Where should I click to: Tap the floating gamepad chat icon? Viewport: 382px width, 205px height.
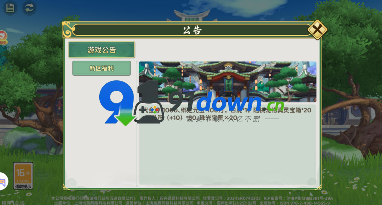[3, 182]
